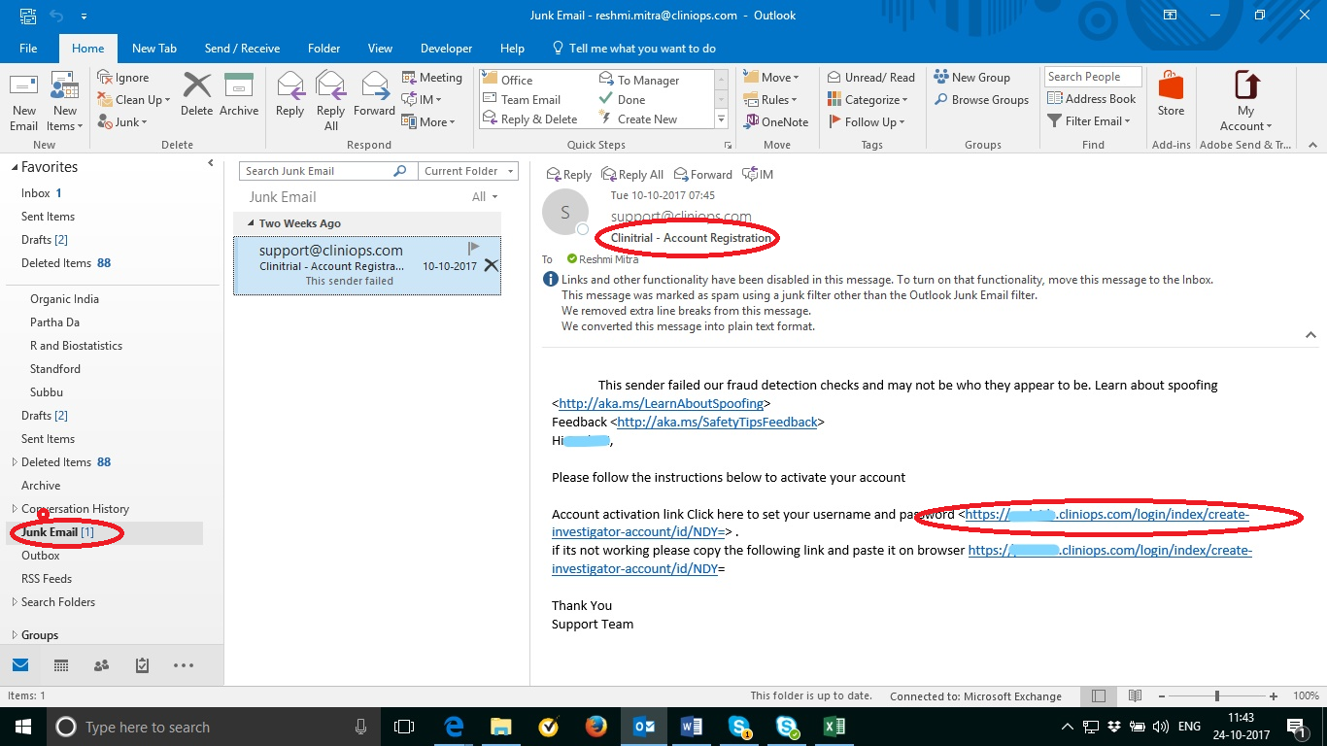This screenshot has width=1327, height=746.
Task: Open the Developer tab
Action: tap(446, 48)
